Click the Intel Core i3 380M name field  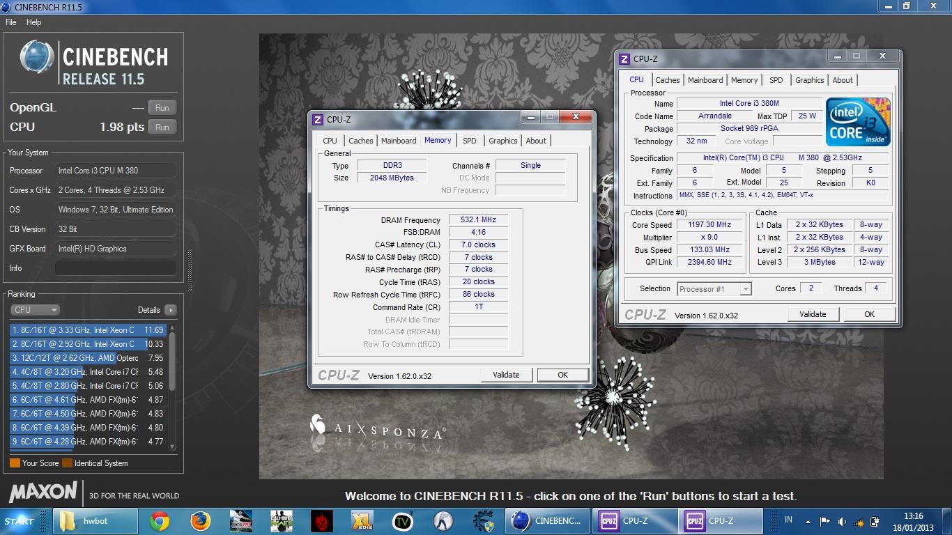(x=749, y=104)
